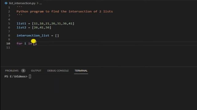Switch to the OUTPUT panel tab

point(36,71)
